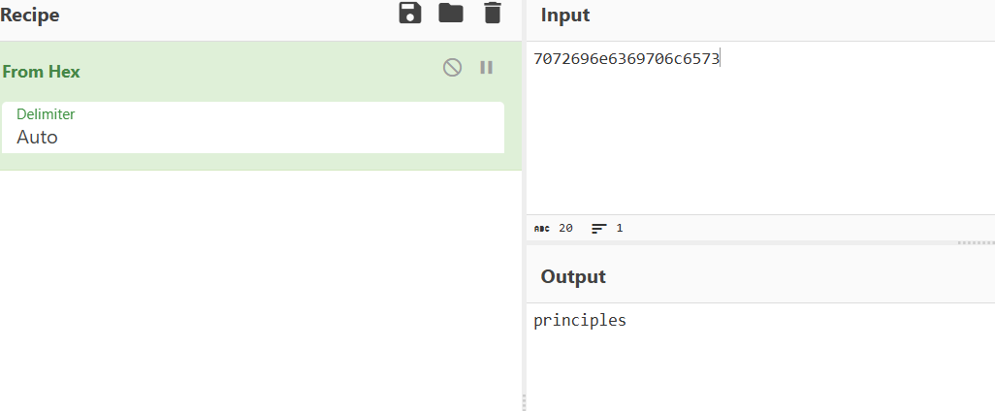This screenshot has height=411, width=995.
Task: Click the empty recipe area below From Hex
Action: pos(260,291)
